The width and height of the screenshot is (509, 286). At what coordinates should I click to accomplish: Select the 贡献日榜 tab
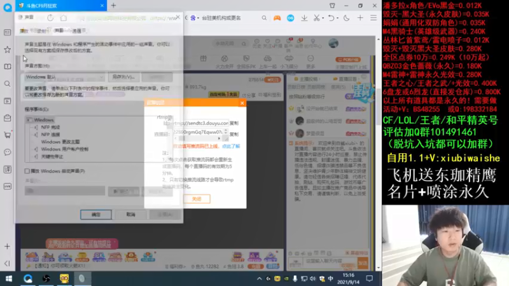pyautogui.click(x=296, y=87)
